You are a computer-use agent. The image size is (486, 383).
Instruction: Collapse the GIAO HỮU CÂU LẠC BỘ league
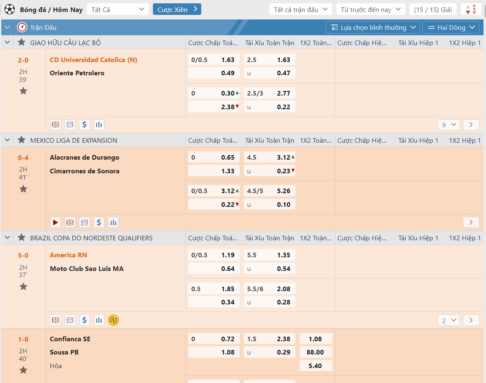7,42
